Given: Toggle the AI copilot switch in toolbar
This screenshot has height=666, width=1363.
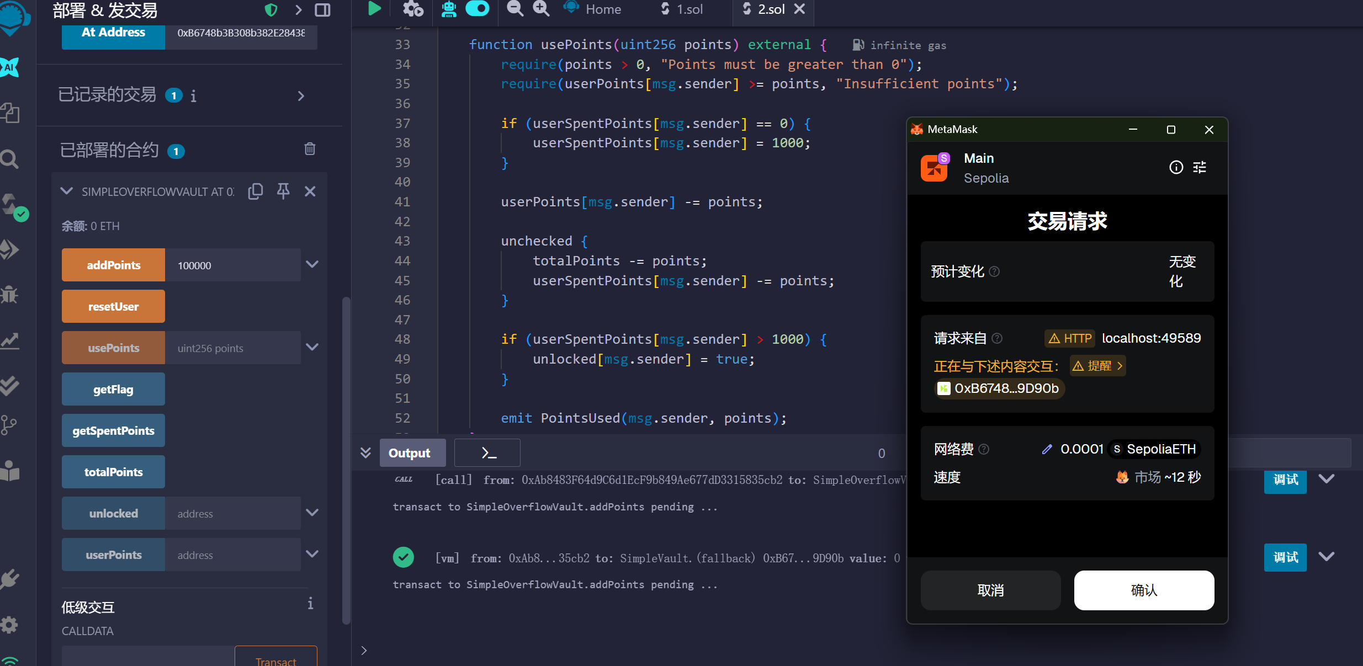Looking at the screenshot, I should point(477,8).
